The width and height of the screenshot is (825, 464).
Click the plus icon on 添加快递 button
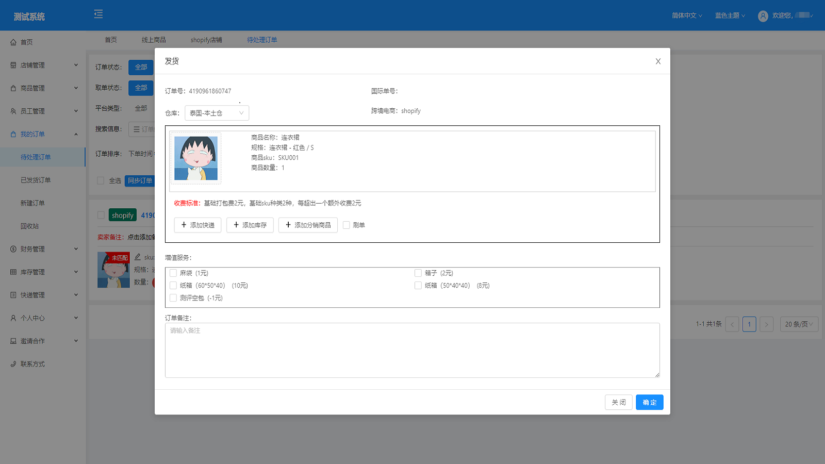click(184, 225)
